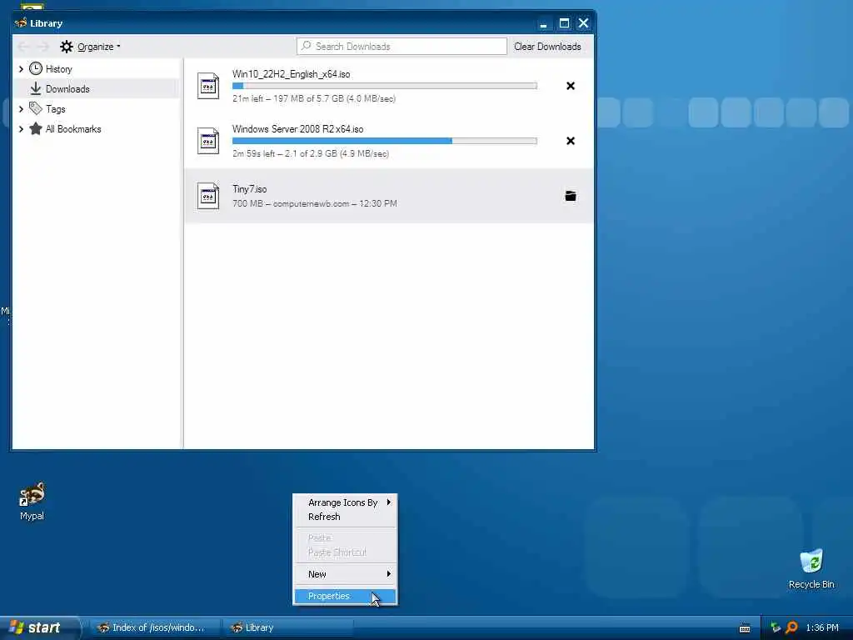The height and width of the screenshot is (640, 853).
Task: Select Tags in the sidebar
Action: 96,109
